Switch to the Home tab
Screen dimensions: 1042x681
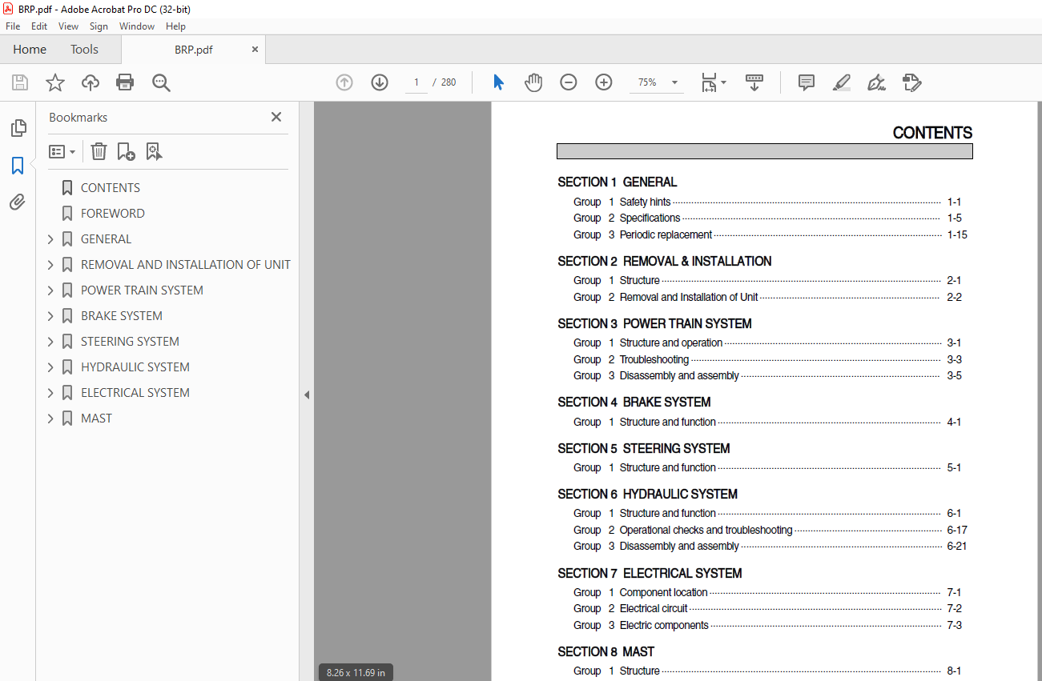(x=30, y=50)
